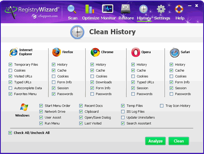
Task: Click the Safari compass icon
Action: click(174, 52)
